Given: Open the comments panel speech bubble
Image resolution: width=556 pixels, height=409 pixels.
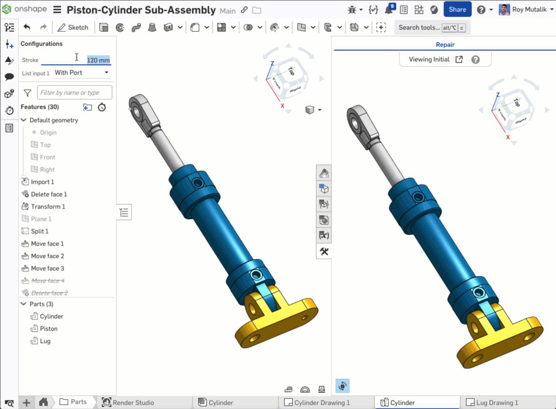Looking at the screenshot, I should tap(9, 77).
